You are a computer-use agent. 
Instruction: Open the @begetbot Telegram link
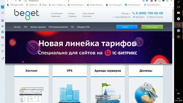[140, 17]
